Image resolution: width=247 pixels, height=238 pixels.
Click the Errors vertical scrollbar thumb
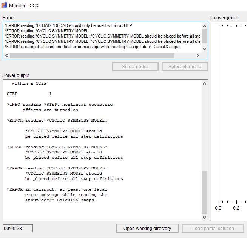[x=204, y=36]
